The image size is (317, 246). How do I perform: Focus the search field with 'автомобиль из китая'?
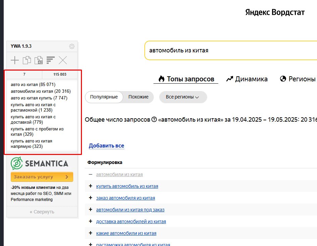coord(231,50)
